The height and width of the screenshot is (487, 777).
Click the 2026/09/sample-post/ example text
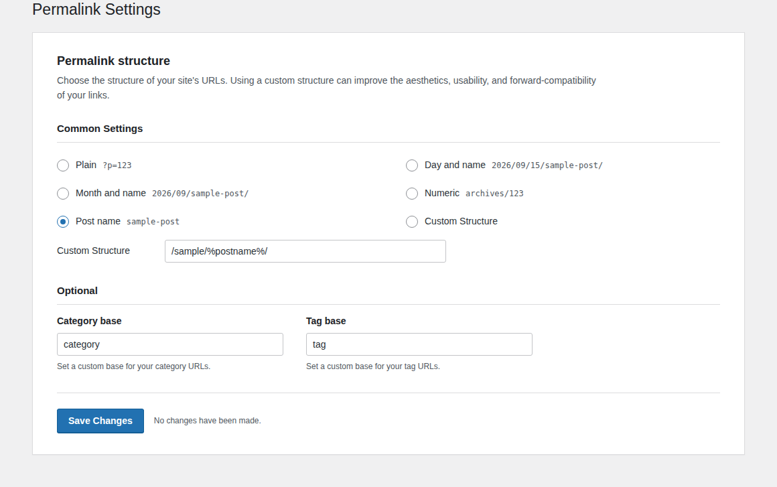tap(200, 194)
